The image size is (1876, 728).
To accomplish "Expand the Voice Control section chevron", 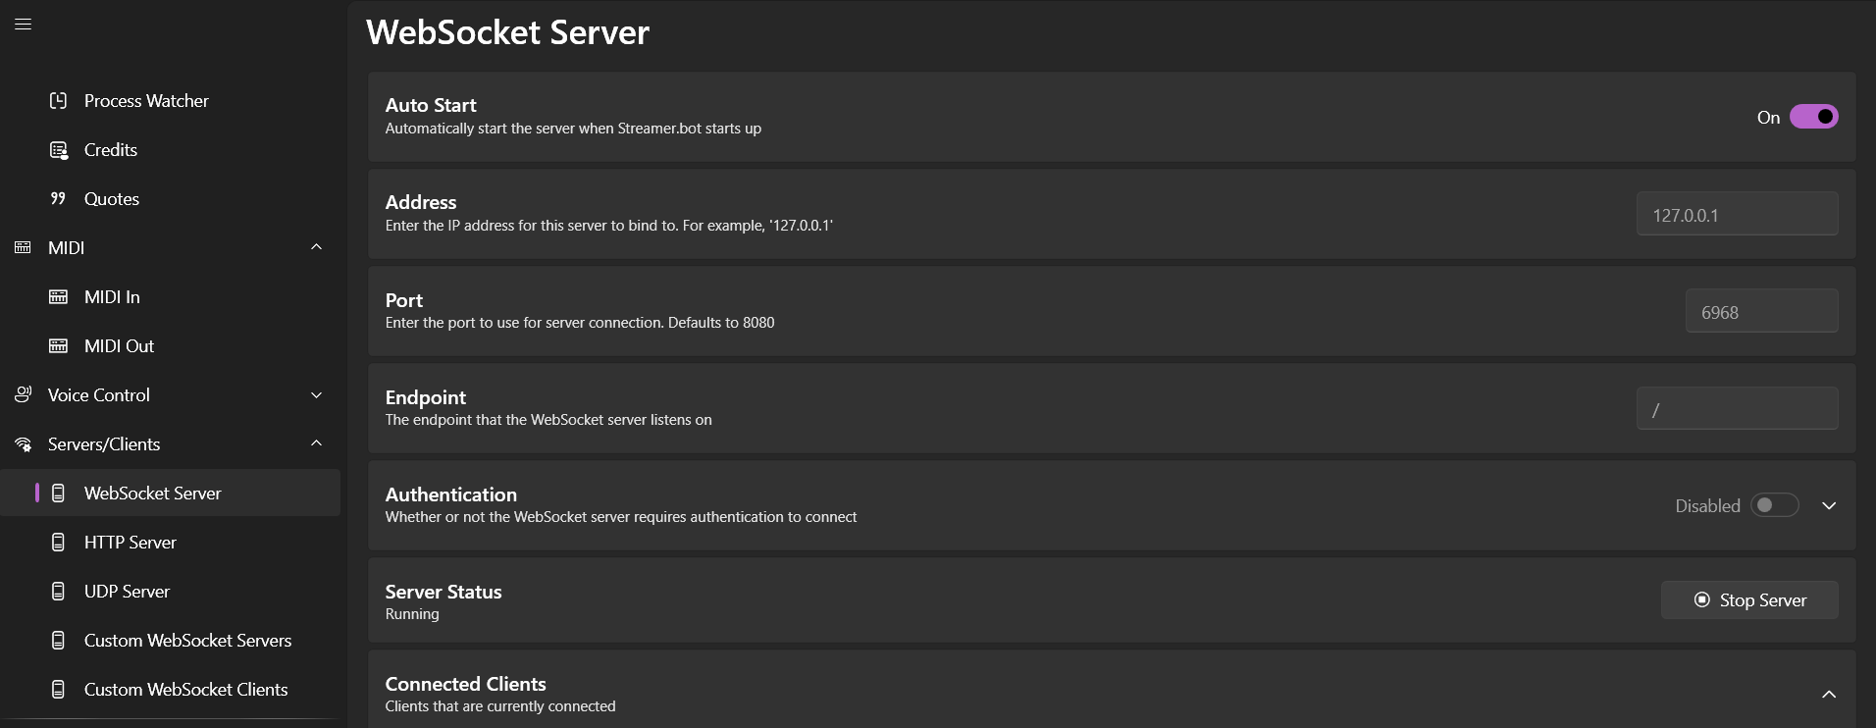I will point(316,395).
